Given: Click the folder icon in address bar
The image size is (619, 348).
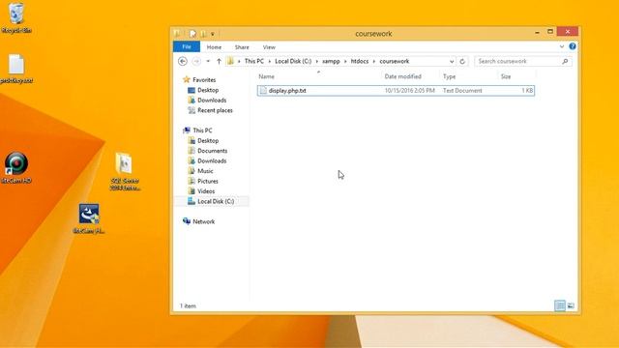Looking at the screenshot, I should point(230,61).
